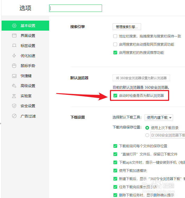Toggle 启动时检查是否为默认浏览器 checkbox
The image size is (185, 198).
coord(115,96)
